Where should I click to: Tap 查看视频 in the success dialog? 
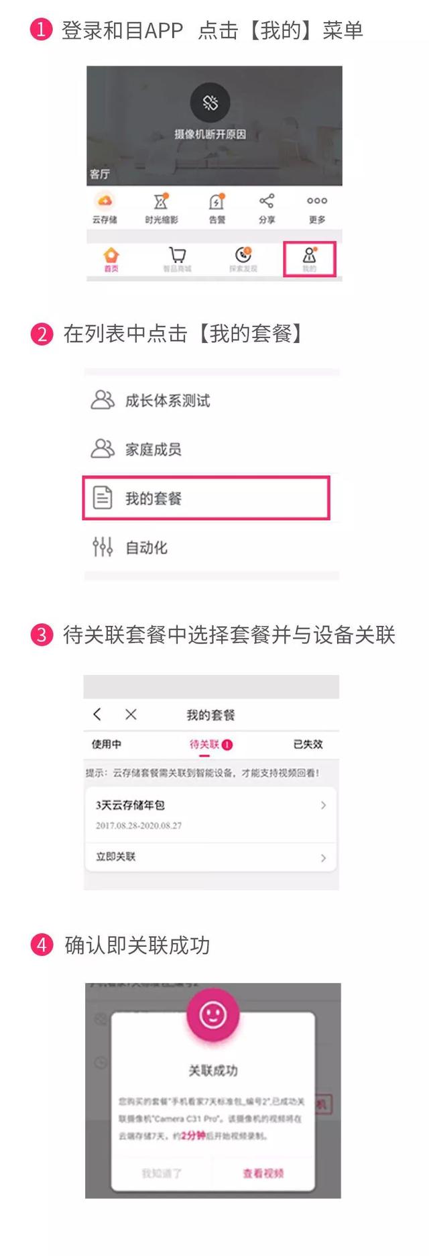(x=263, y=1173)
